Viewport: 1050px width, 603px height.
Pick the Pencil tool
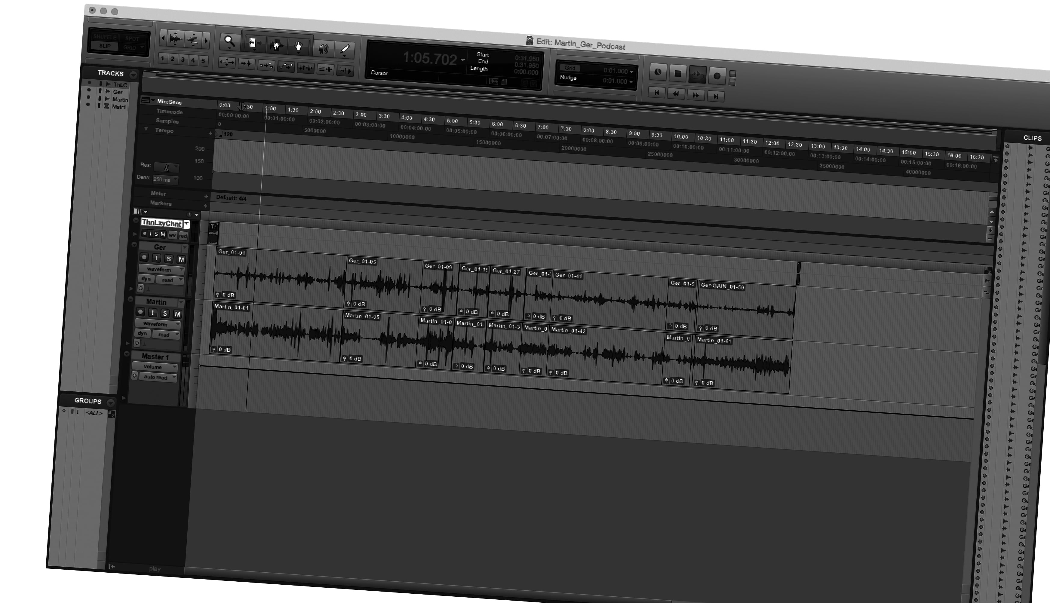tap(345, 50)
